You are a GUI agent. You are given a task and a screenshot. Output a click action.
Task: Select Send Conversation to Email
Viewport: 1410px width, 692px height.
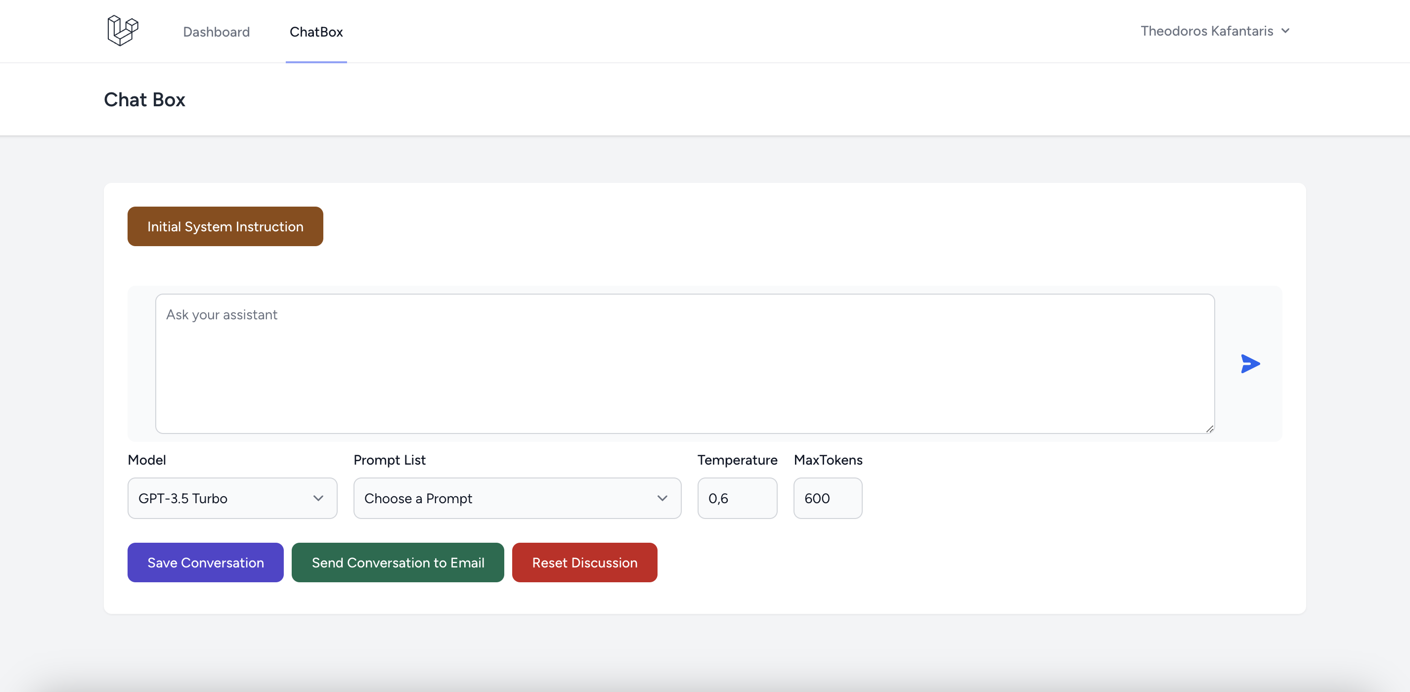pyautogui.click(x=397, y=562)
